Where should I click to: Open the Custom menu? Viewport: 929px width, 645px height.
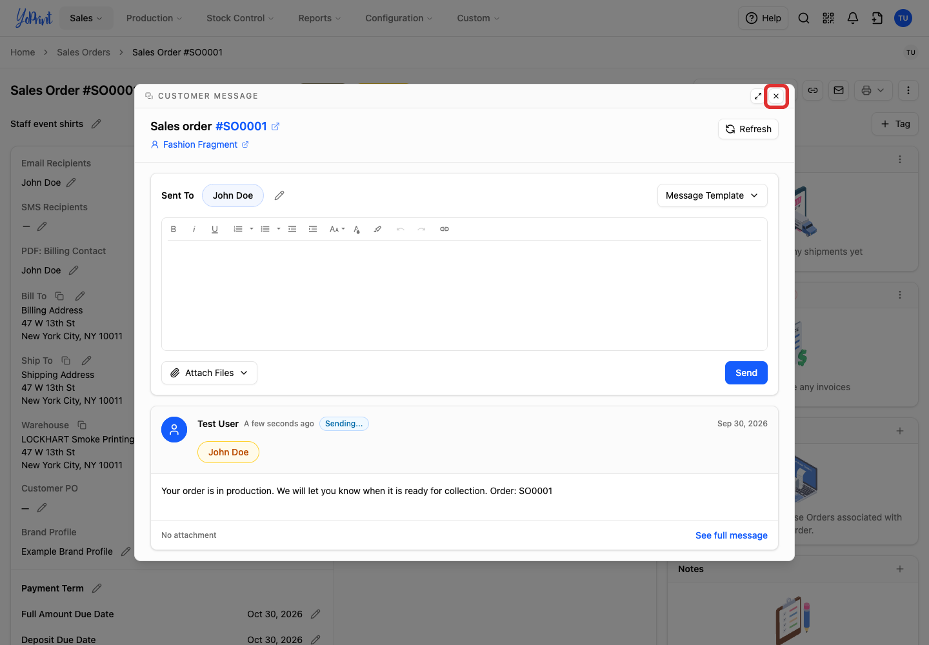(478, 18)
